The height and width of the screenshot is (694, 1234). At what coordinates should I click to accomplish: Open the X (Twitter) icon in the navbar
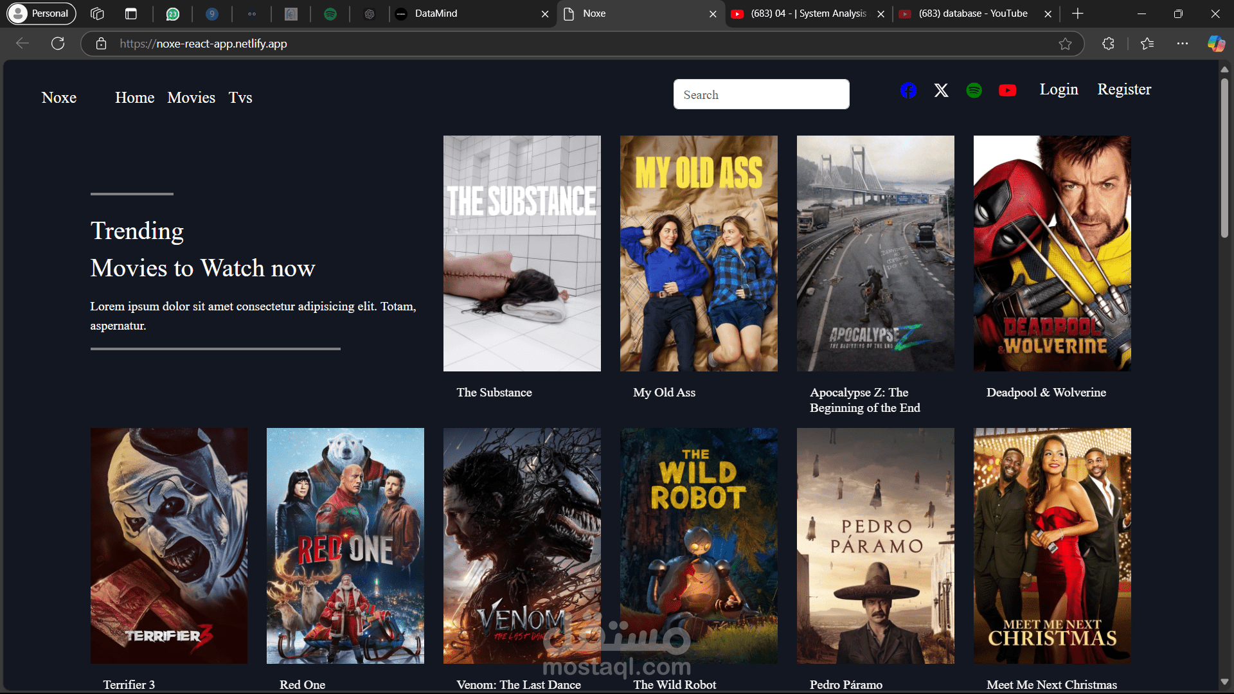941,90
